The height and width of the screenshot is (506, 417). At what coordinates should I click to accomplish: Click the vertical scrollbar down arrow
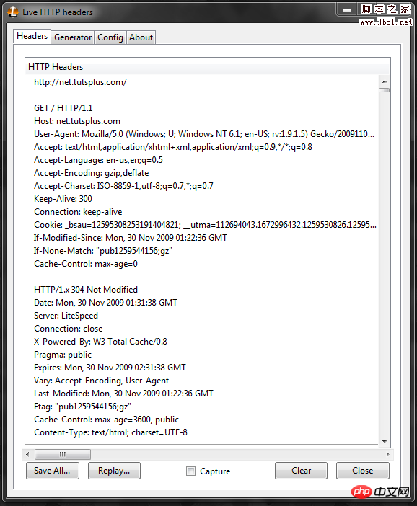(x=385, y=441)
